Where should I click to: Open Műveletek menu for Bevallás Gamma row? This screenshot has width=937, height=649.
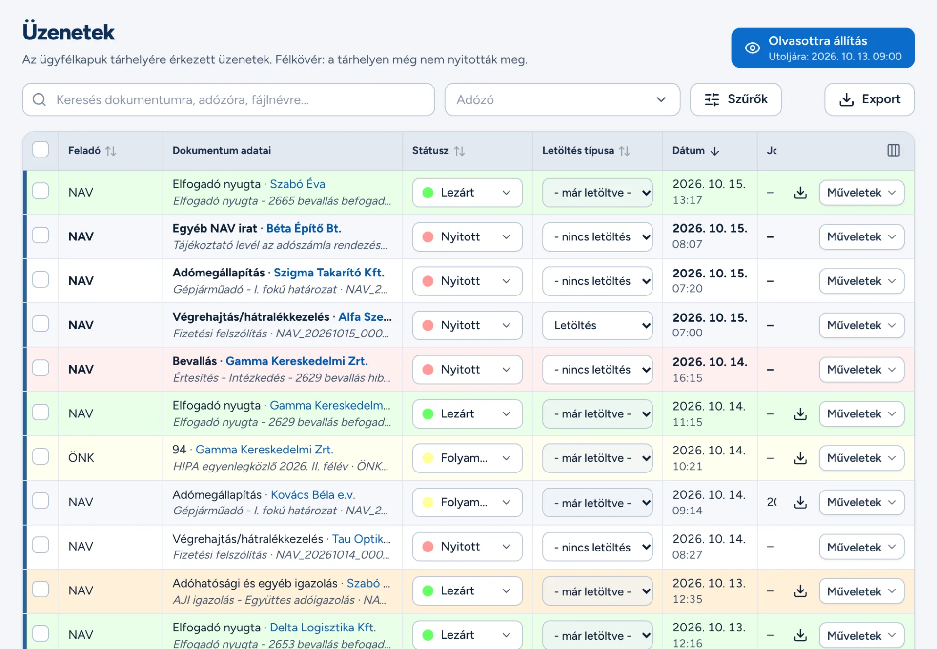861,370
